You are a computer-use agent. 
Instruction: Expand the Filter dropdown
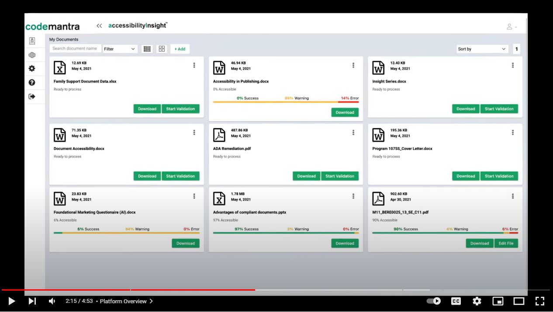(120, 49)
